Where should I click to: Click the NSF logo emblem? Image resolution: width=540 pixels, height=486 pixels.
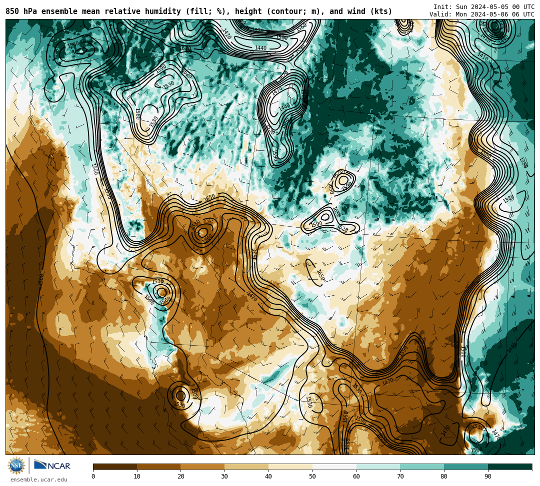coord(16,466)
